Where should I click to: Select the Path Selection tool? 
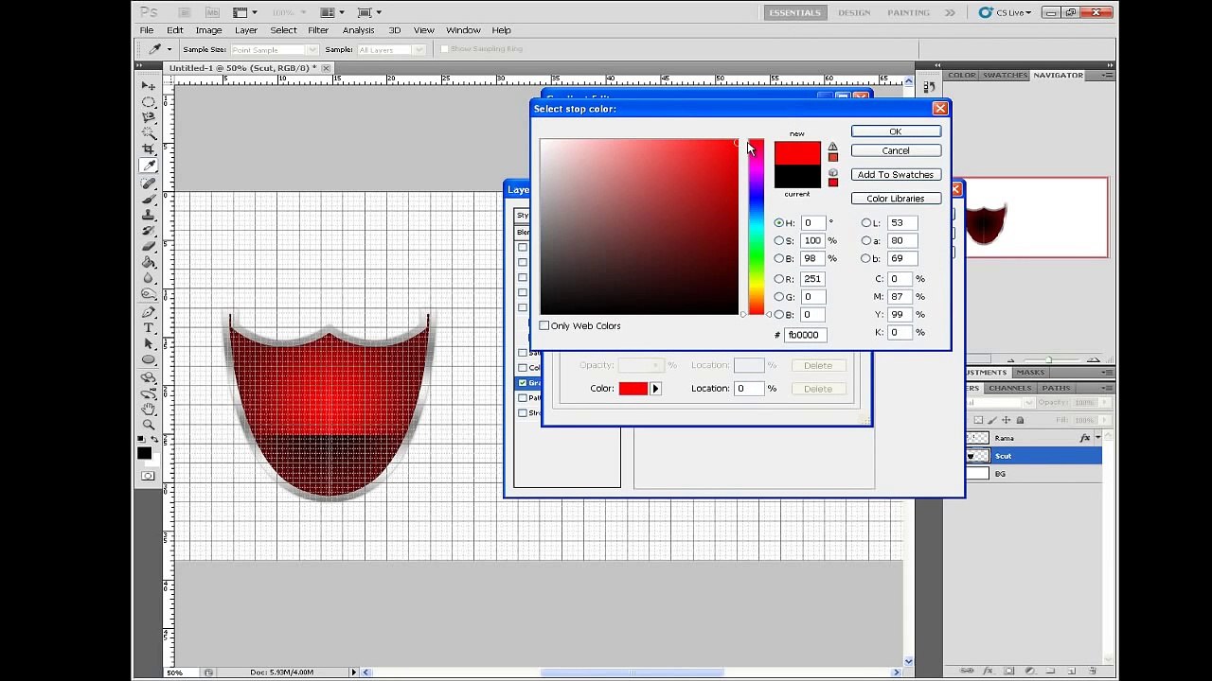pyautogui.click(x=149, y=345)
